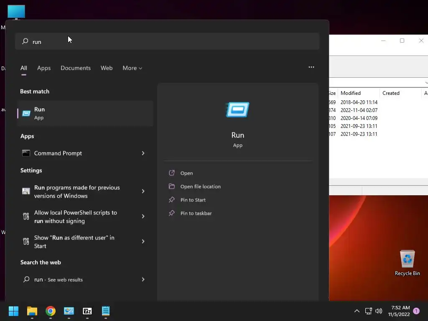Viewport: 428px width, 321px height.
Task: Open the volume speaker tray icon
Action: coord(379,311)
